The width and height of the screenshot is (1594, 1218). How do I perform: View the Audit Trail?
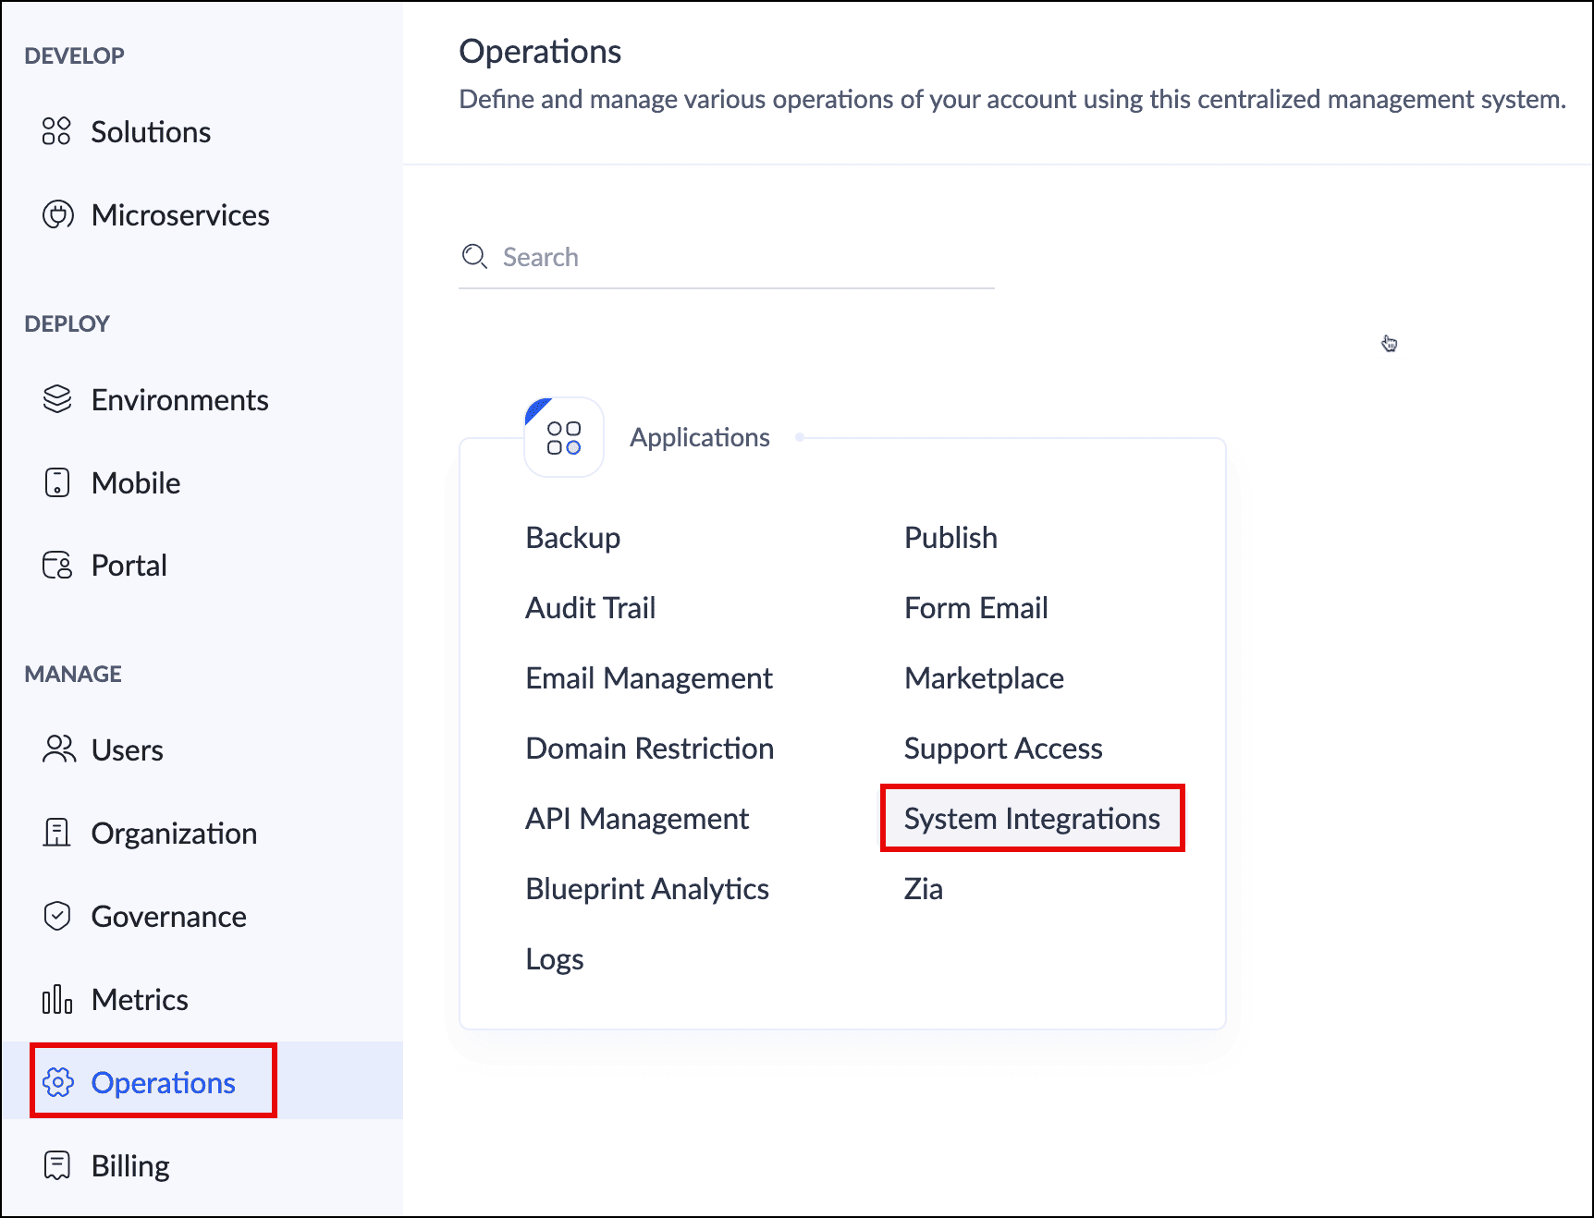590,608
